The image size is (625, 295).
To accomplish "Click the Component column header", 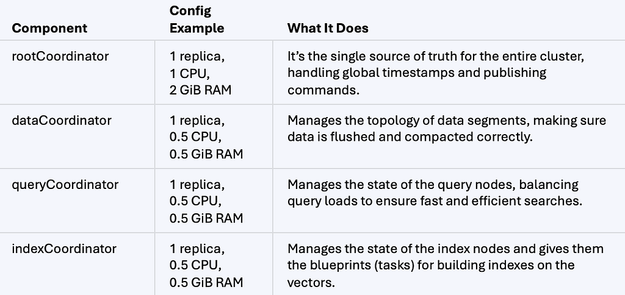I will click(x=49, y=28).
